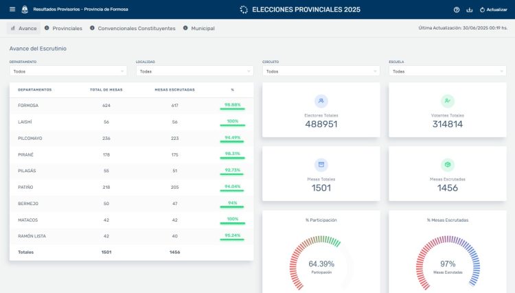Click the Electores Totales people icon
The image size is (515, 293).
(321, 101)
